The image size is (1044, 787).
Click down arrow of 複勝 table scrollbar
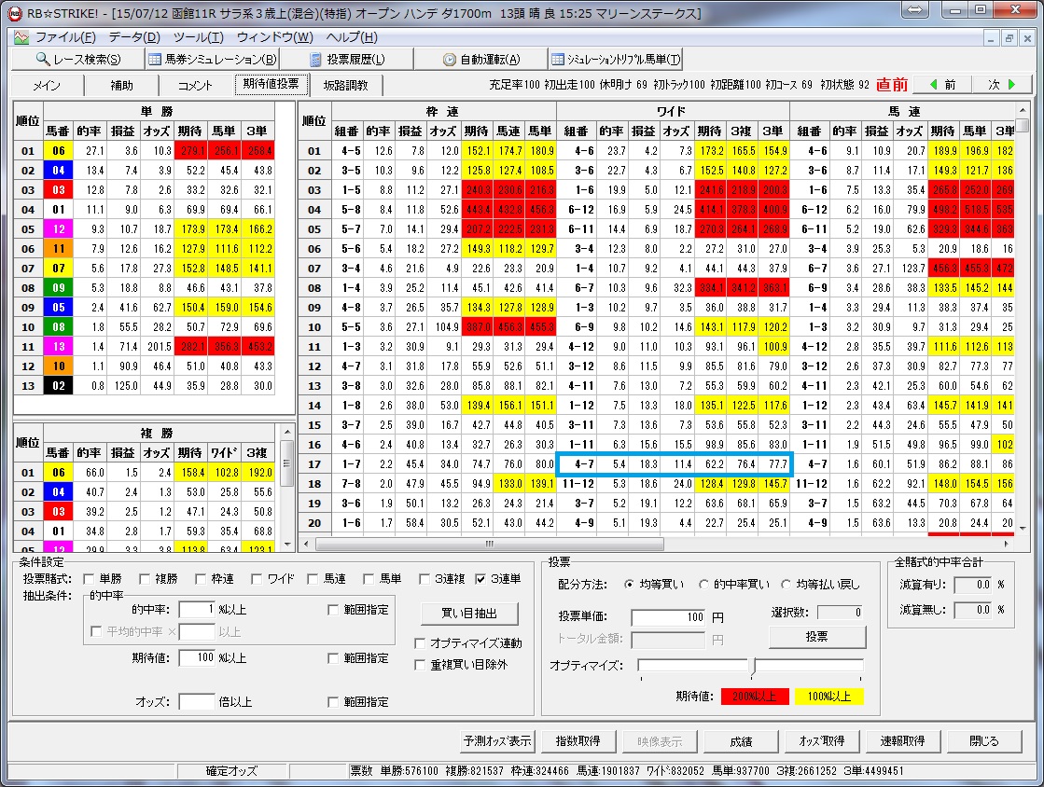tap(287, 544)
